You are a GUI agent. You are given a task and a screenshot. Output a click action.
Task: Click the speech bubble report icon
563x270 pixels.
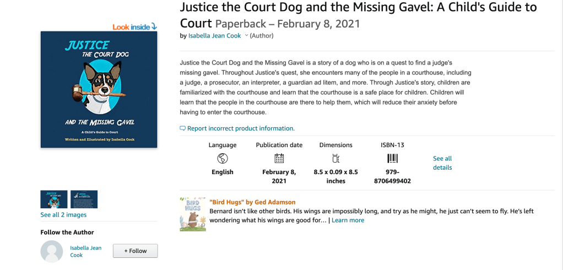(183, 128)
